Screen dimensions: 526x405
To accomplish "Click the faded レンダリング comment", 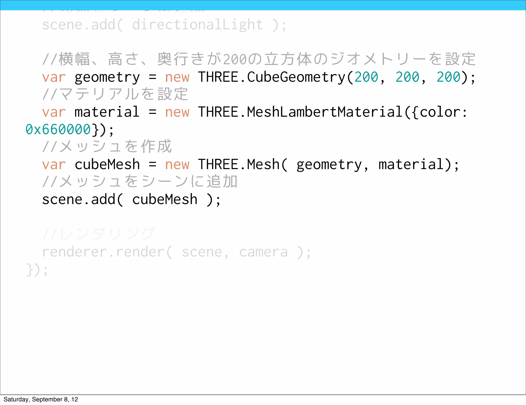I will [99, 233].
